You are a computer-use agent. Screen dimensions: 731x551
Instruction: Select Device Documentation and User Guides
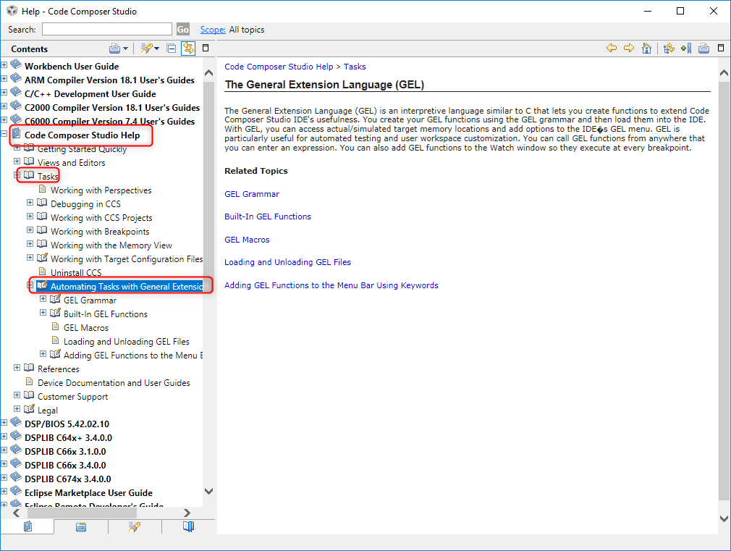point(114,382)
